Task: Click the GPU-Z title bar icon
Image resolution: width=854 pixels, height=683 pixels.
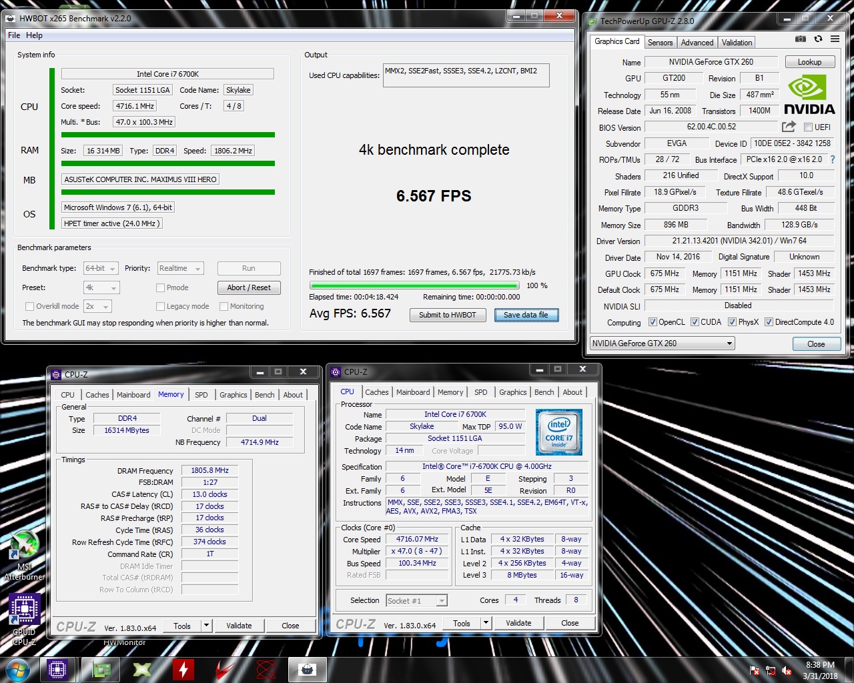Action: click(x=592, y=21)
